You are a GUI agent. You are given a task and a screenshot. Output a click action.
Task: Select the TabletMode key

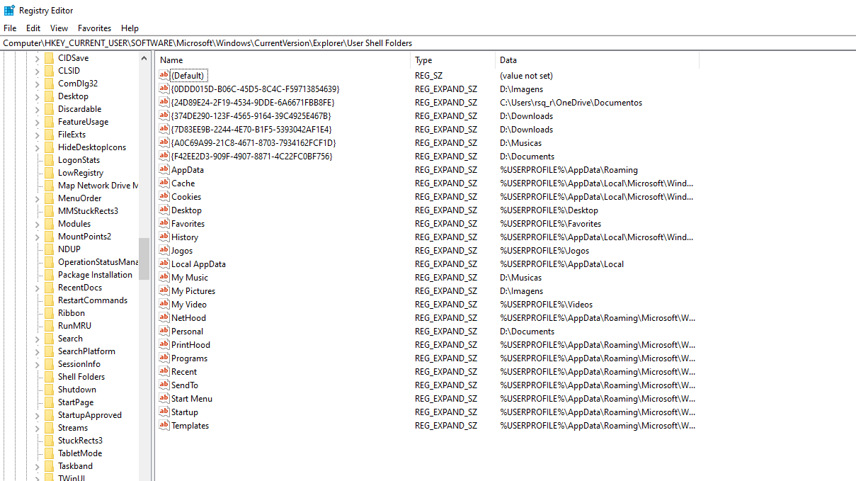pyautogui.click(x=80, y=453)
